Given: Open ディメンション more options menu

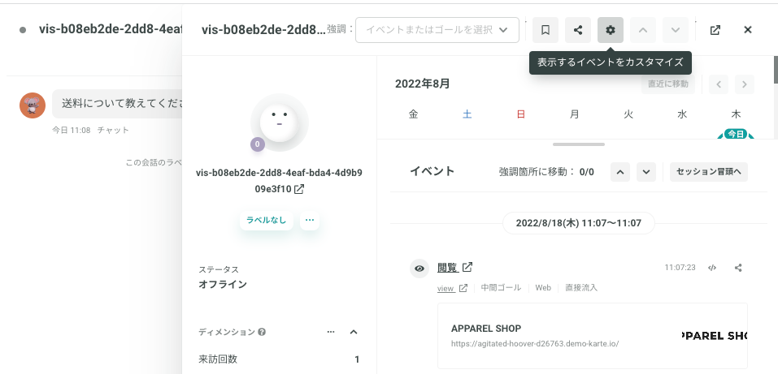Looking at the screenshot, I should [331, 332].
